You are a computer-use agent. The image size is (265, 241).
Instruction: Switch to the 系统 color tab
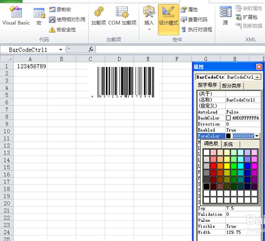(x=228, y=144)
